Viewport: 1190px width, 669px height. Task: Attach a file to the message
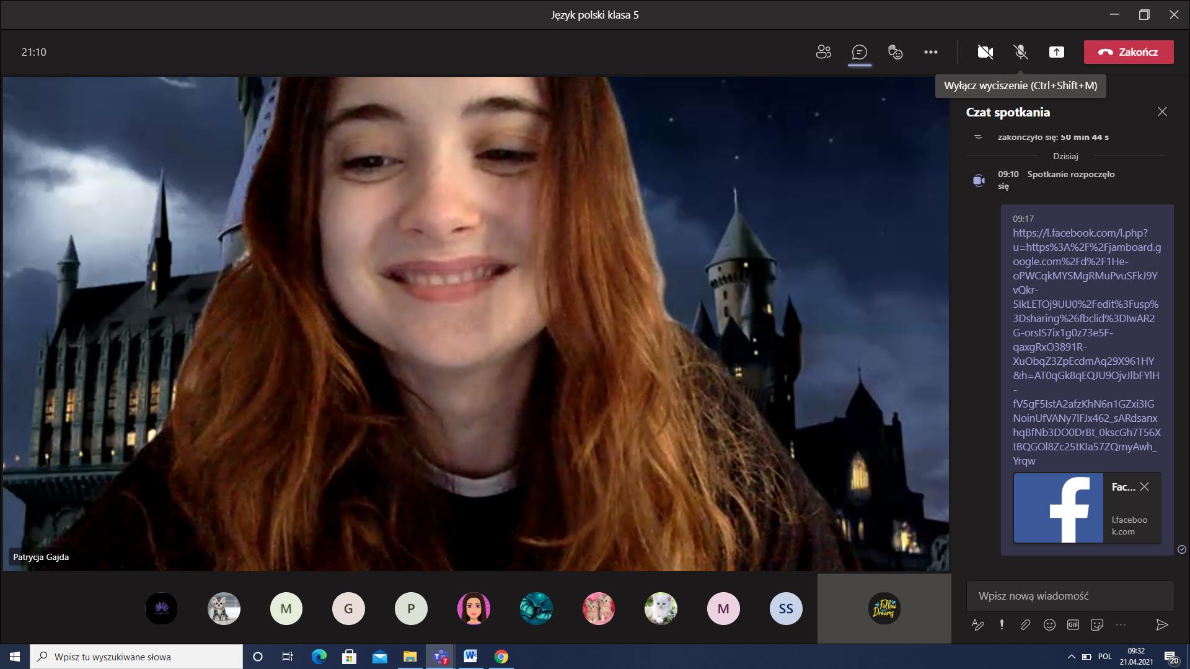(1025, 625)
